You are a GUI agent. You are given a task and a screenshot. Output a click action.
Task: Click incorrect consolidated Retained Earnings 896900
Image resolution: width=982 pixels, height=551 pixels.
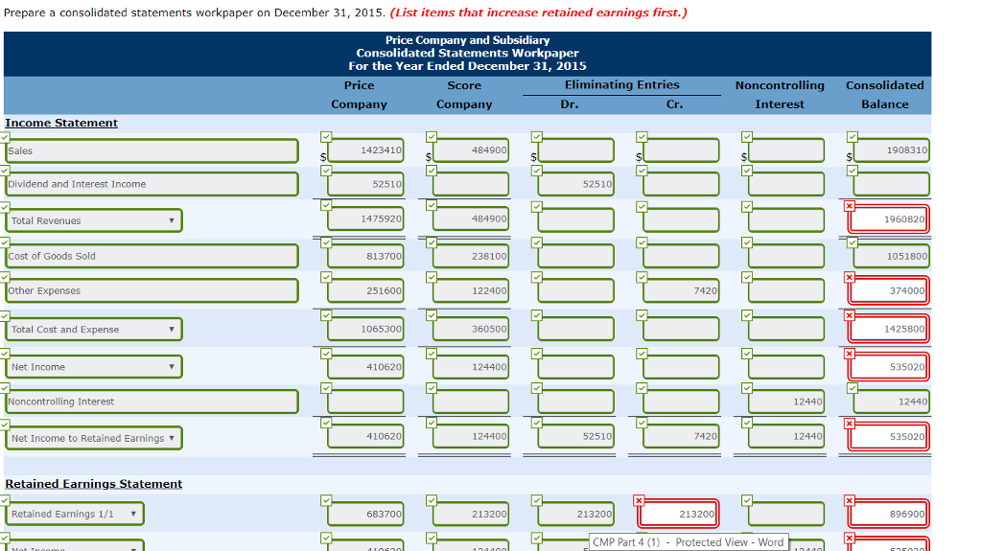pos(888,514)
